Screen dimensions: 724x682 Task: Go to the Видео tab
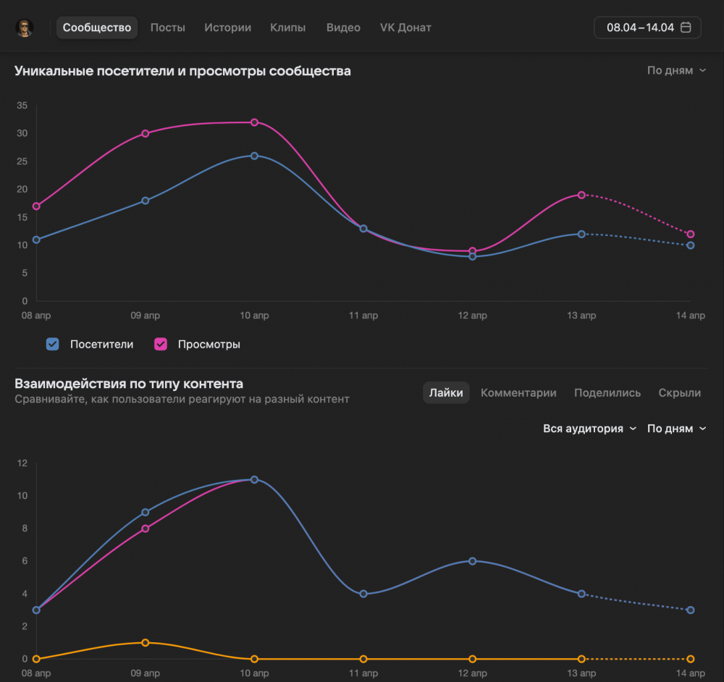tap(343, 28)
